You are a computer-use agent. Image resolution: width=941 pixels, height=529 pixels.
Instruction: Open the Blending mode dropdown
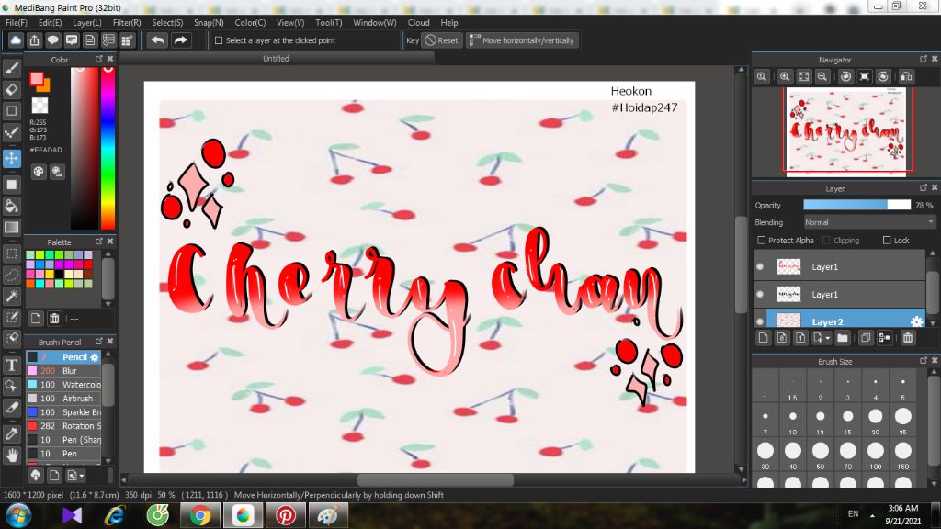click(869, 222)
